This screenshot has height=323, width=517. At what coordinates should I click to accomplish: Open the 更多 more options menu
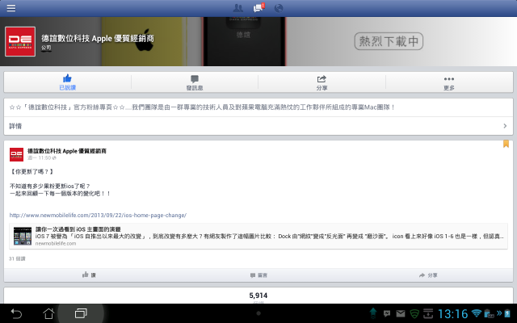click(x=449, y=82)
